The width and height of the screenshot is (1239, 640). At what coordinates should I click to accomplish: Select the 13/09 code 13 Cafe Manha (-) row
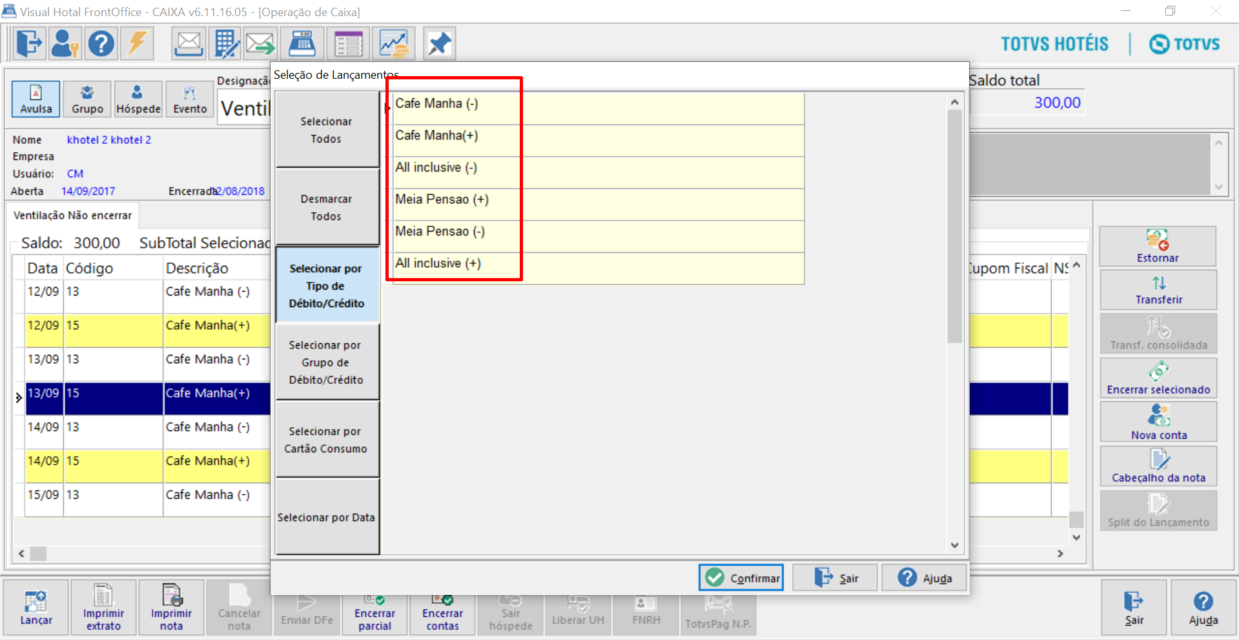pos(148,365)
